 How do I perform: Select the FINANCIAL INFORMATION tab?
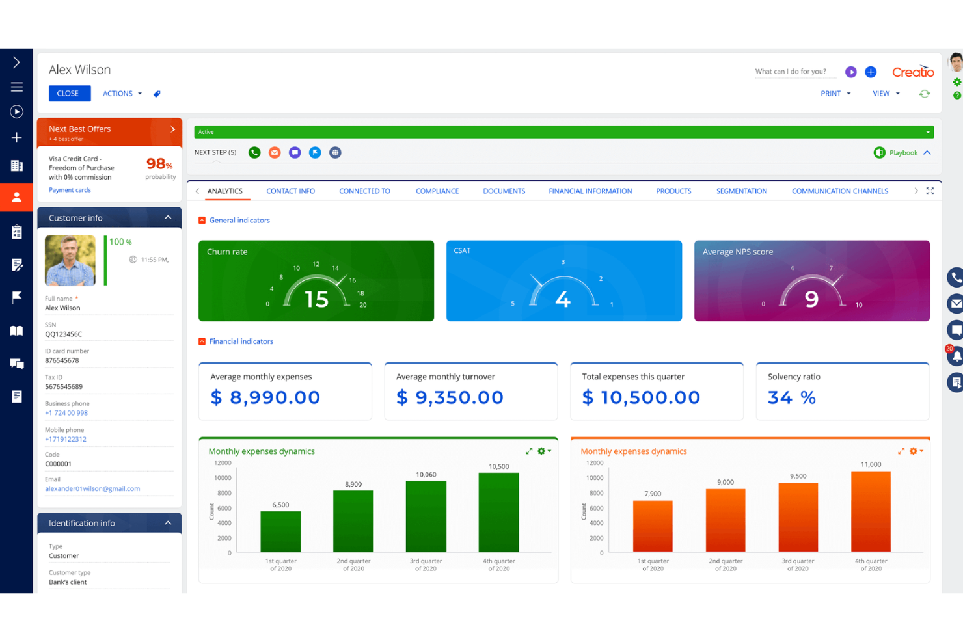pos(590,191)
